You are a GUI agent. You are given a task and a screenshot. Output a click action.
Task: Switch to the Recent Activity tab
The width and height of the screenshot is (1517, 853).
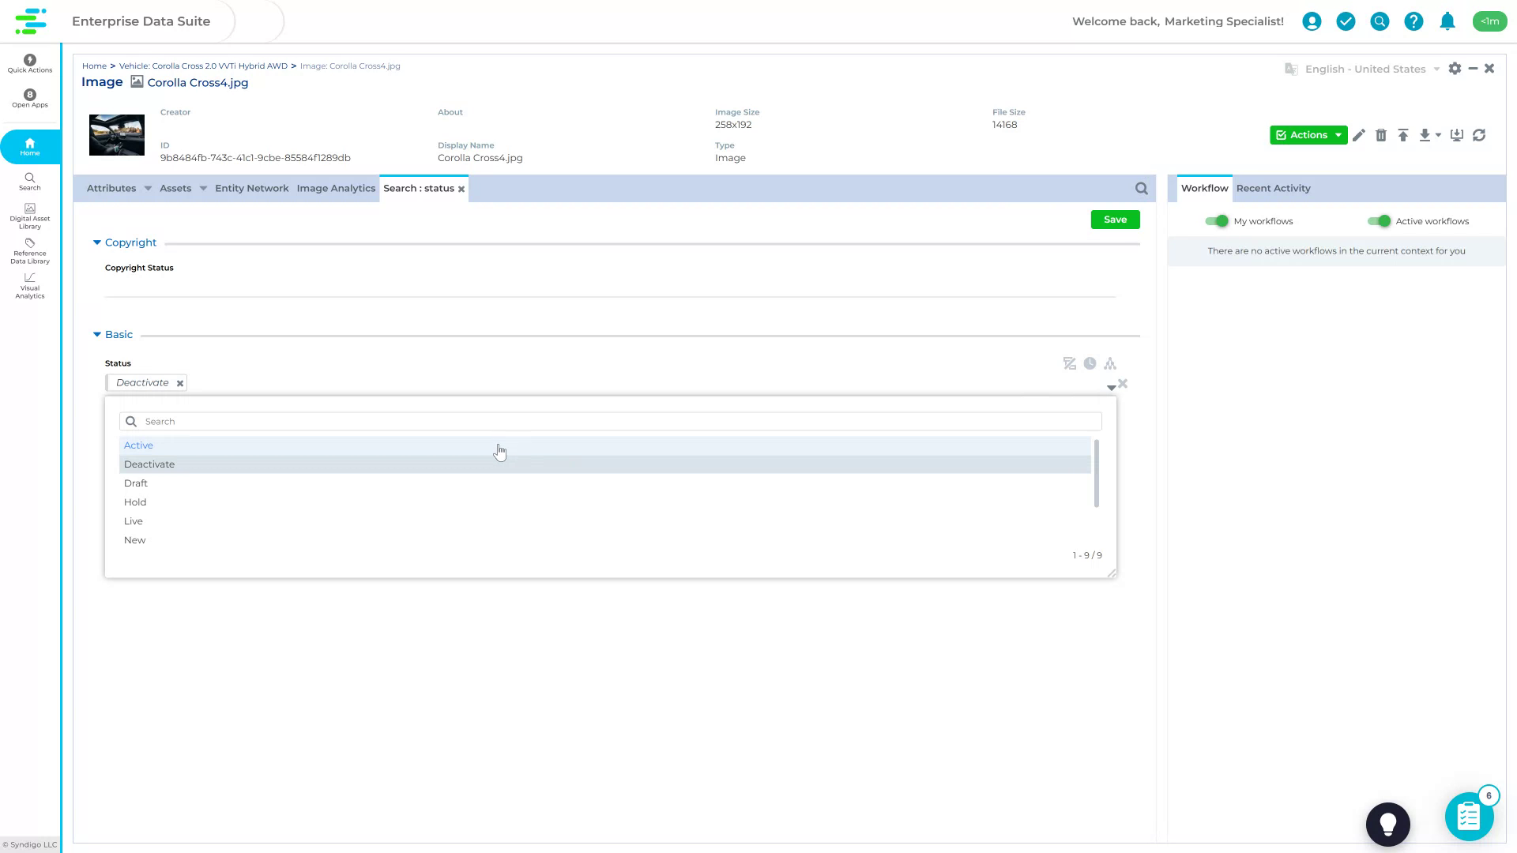tap(1273, 188)
